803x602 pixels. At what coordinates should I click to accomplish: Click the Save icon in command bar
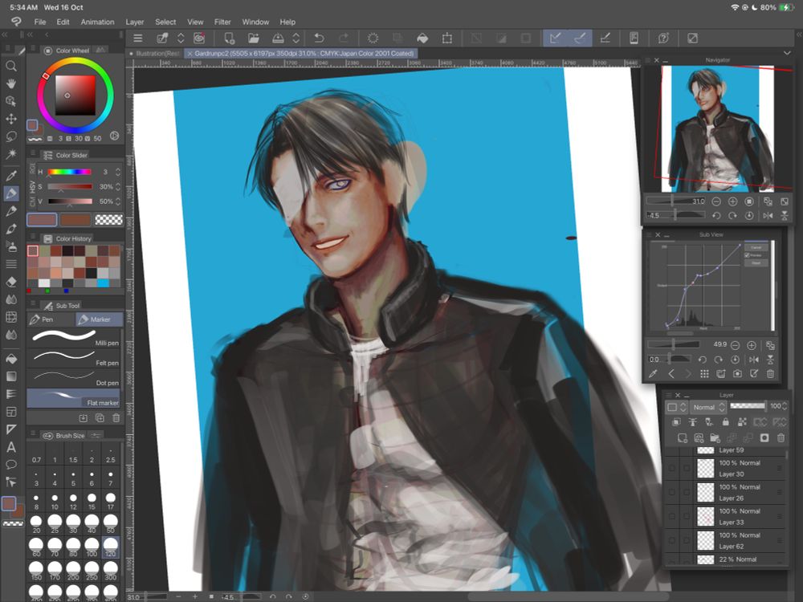tap(278, 38)
